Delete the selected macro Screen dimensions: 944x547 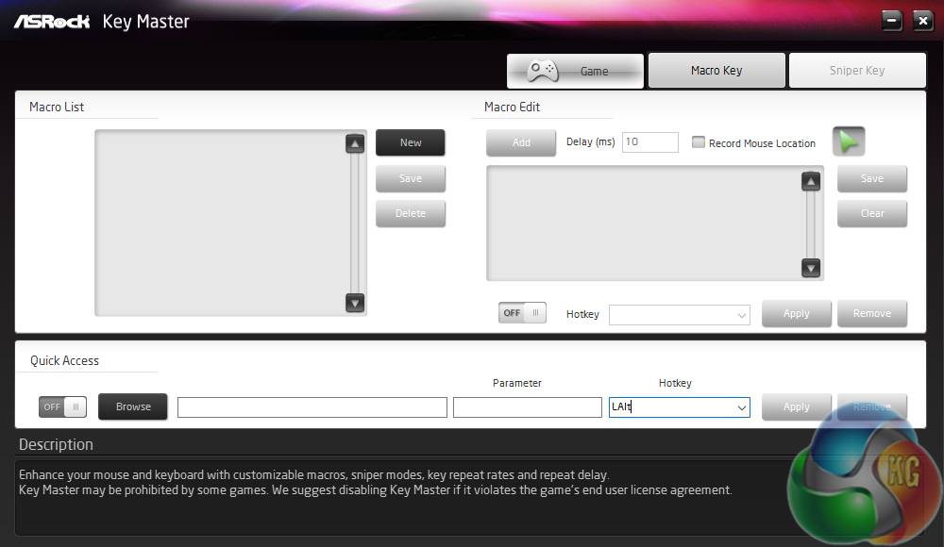[x=411, y=214]
